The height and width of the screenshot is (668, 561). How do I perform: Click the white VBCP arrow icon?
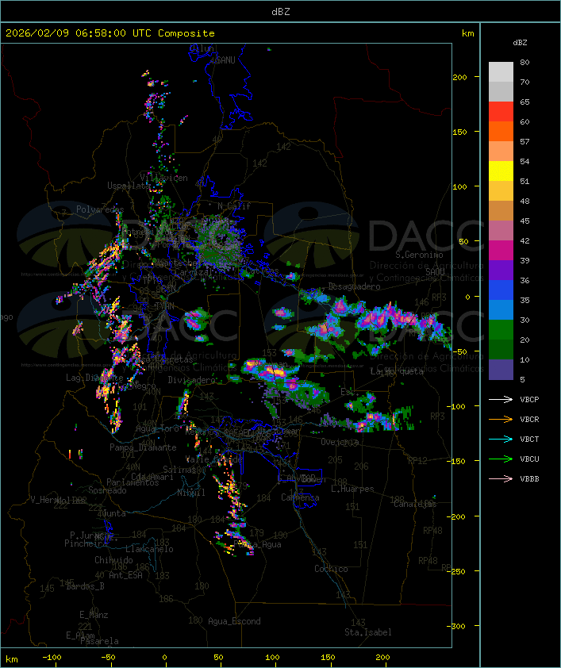[x=501, y=400]
